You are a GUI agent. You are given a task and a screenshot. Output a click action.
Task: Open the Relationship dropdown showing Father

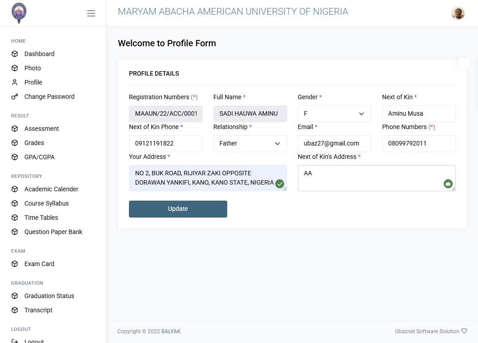250,144
